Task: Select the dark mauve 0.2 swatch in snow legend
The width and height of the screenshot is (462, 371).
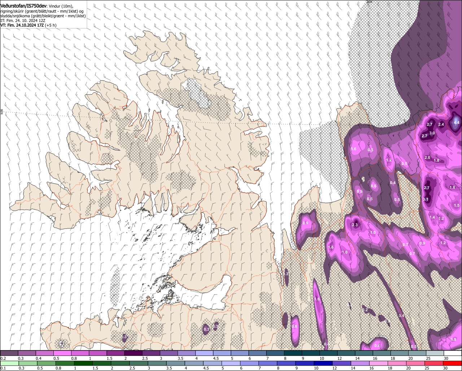Action: pos(9,353)
